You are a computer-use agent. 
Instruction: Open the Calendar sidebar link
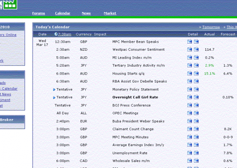[9, 89]
